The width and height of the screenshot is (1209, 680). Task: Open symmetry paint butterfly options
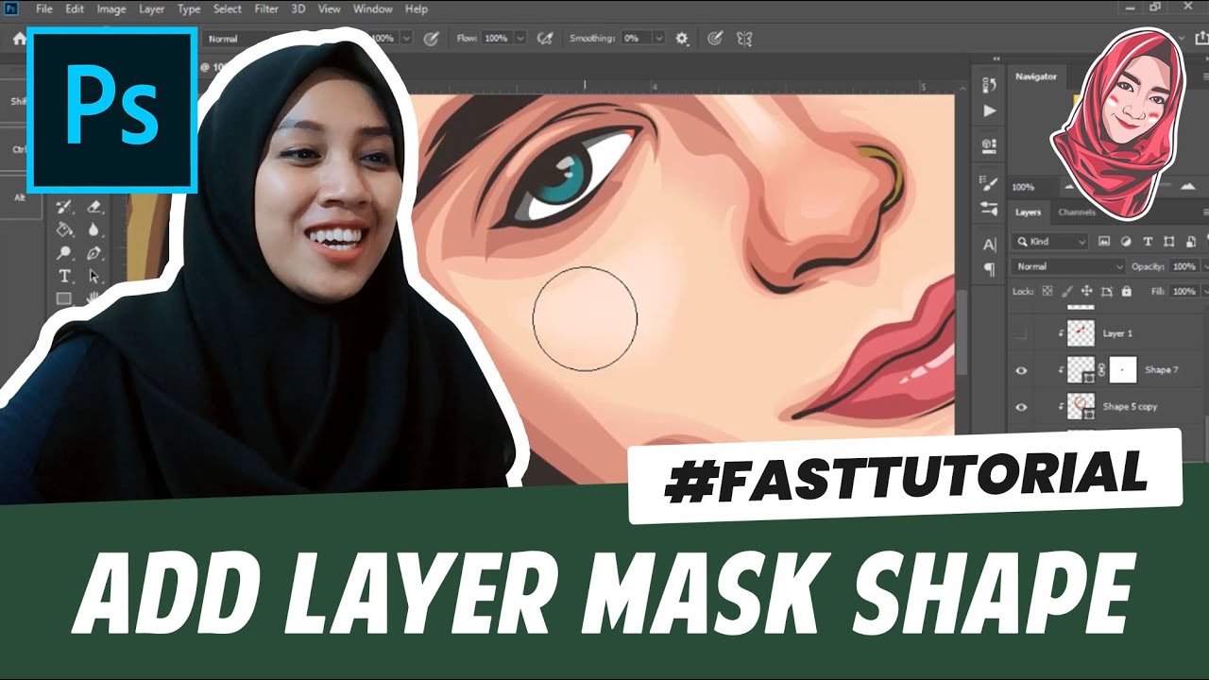point(743,39)
